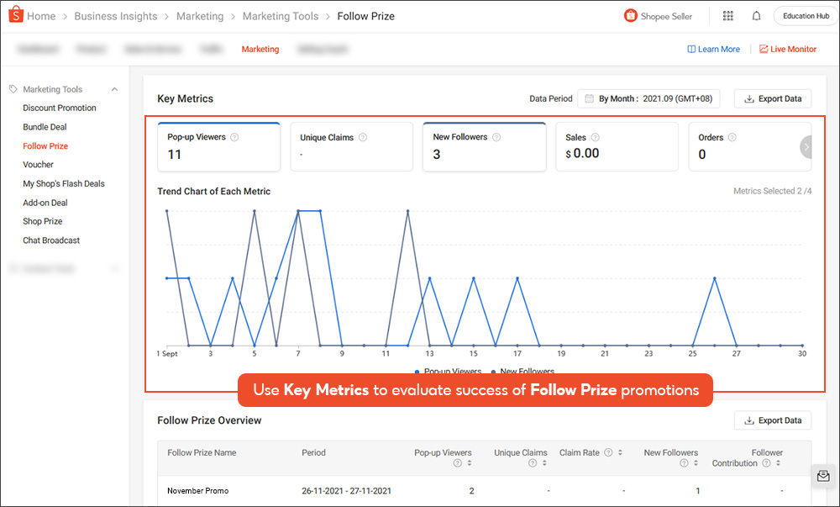Select Voucher in the sidebar menu
Viewport: 840px width, 507px height.
[x=39, y=164]
